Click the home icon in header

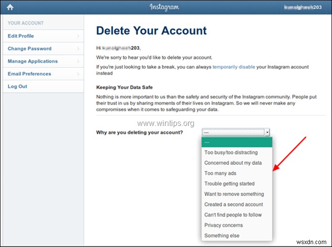10,7
